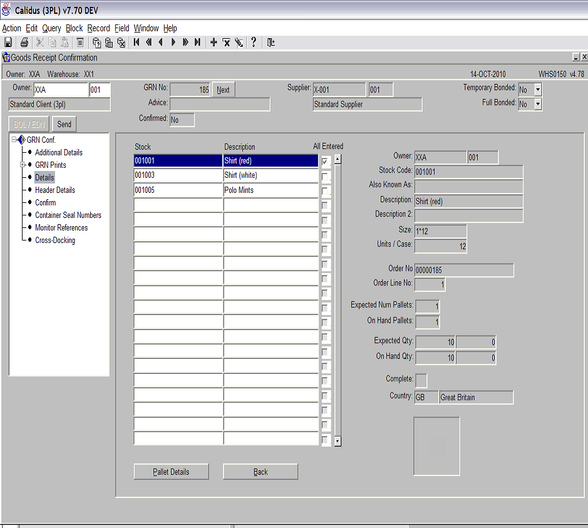The height and width of the screenshot is (528, 588).
Task: Open the Temporary Bonded dropdown
Action: pos(538,90)
